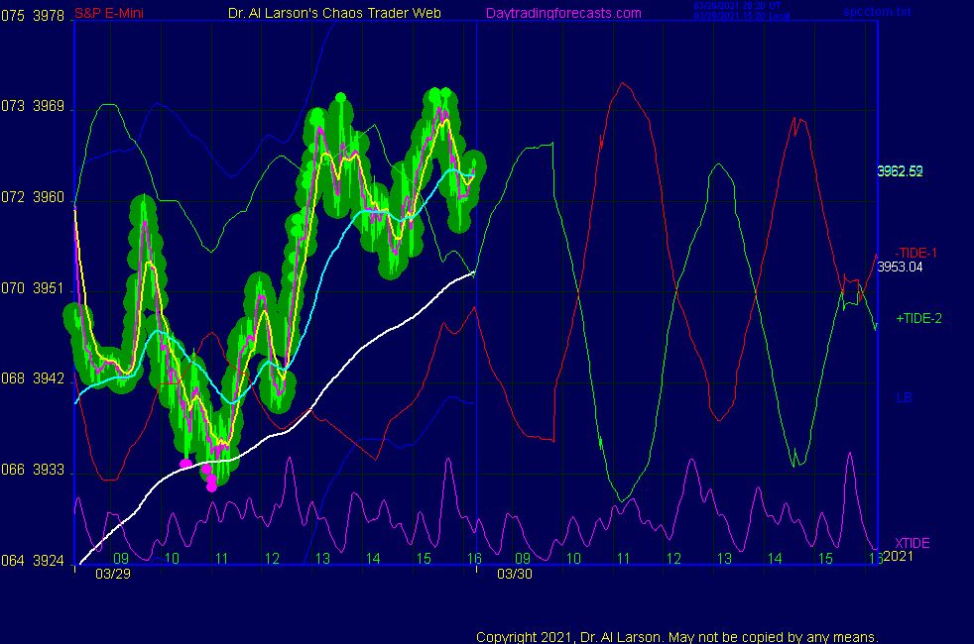974x644 pixels.
Task: Click the 09 hour label above 03/30
Action: point(523,559)
